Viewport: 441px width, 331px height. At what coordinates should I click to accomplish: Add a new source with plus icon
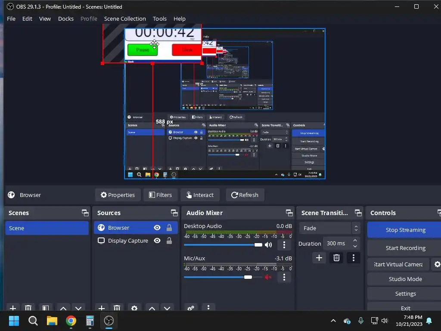pyautogui.click(x=102, y=308)
